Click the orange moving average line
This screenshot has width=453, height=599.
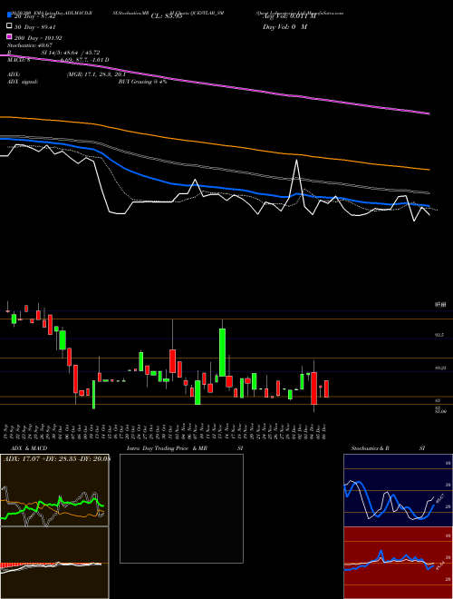pyautogui.click(x=215, y=143)
